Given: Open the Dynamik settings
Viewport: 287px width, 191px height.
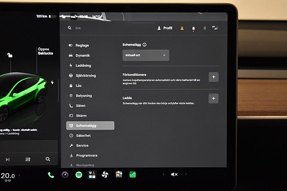Looking at the screenshot, I should pos(79,55).
